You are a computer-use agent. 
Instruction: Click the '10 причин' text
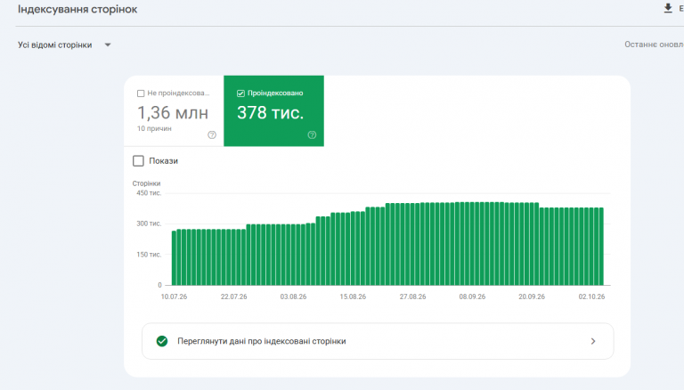tap(154, 129)
